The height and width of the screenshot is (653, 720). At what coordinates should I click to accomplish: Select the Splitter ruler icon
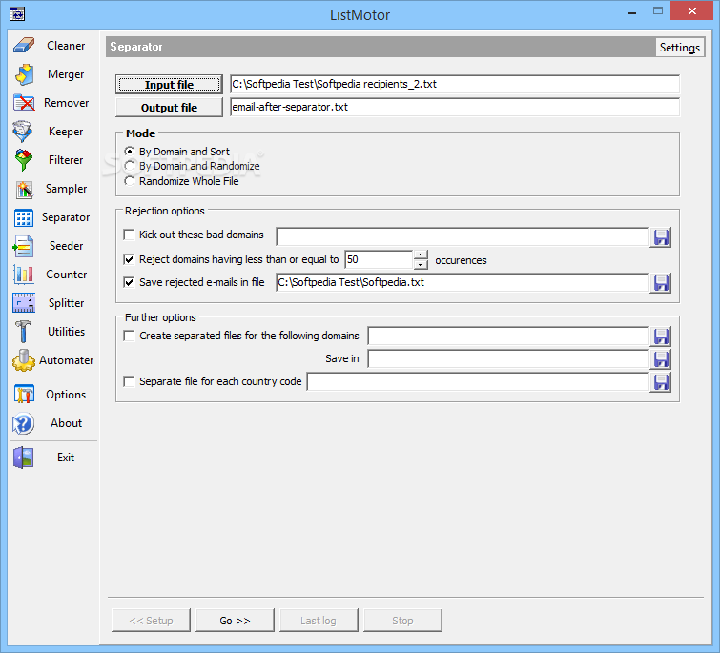[24, 303]
